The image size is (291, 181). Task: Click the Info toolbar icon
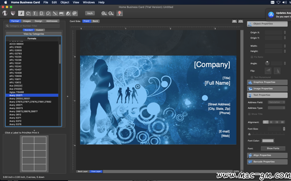pyautogui.click(x=5, y=13)
